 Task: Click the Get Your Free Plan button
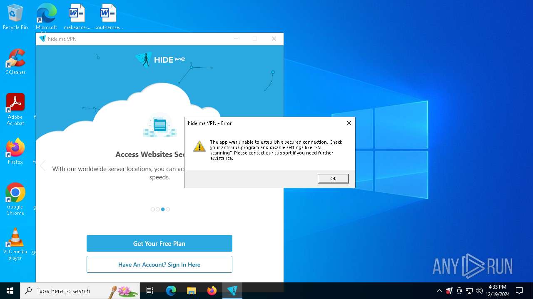point(159,243)
